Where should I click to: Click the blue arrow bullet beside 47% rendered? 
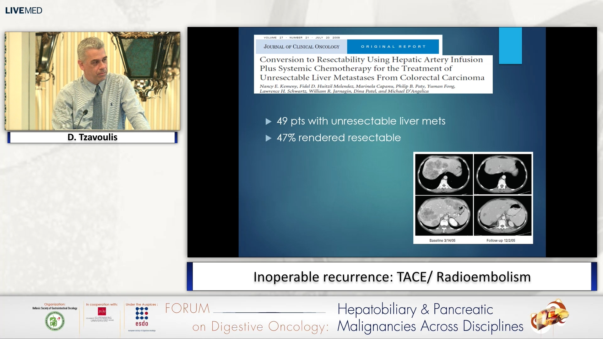(x=269, y=137)
